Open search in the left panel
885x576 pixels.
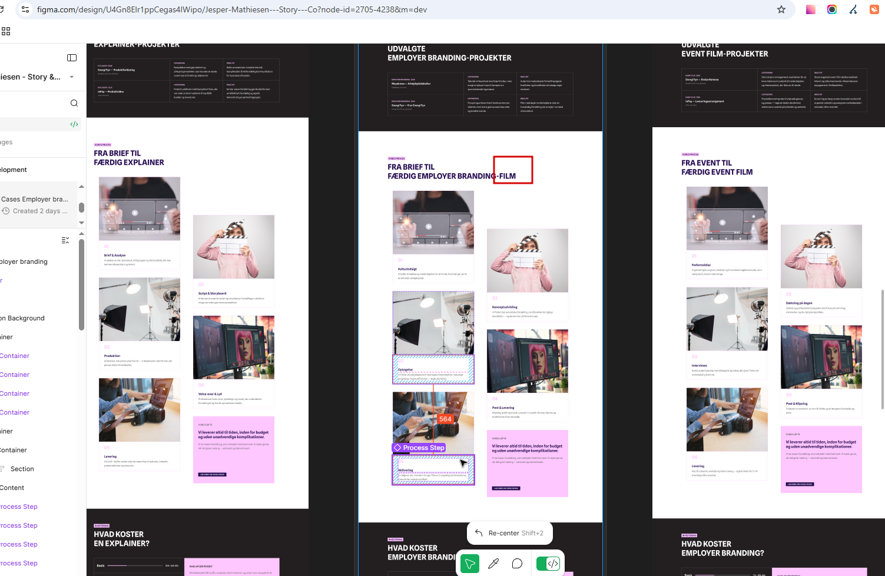pyautogui.click(x=74, y=103)
